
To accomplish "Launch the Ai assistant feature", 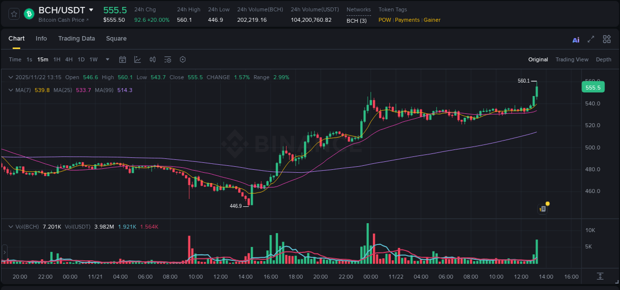I will click(575, 39).
